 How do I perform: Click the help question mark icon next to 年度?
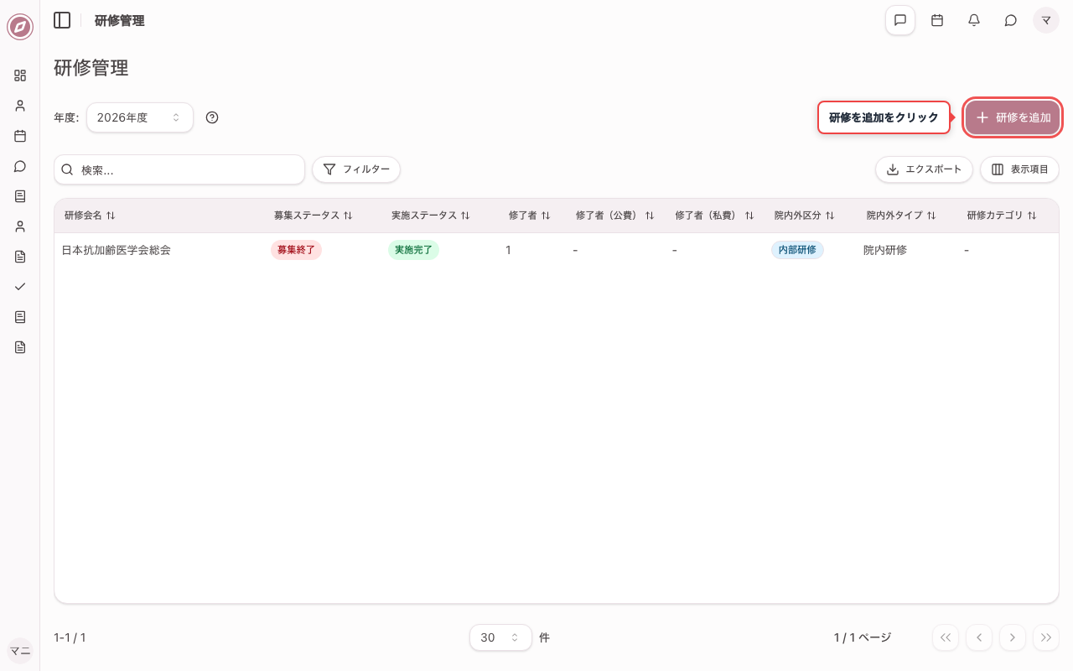coord(212,117)
